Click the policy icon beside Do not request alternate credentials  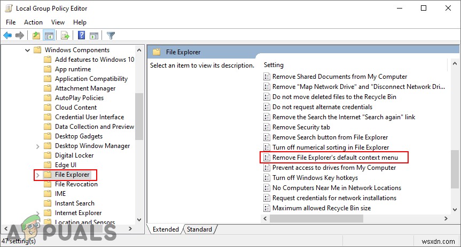[267, 107]
